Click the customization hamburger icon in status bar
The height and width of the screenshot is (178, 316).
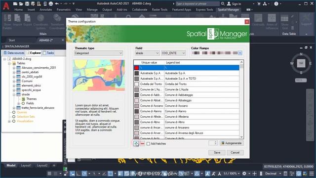tap(312, 174)
